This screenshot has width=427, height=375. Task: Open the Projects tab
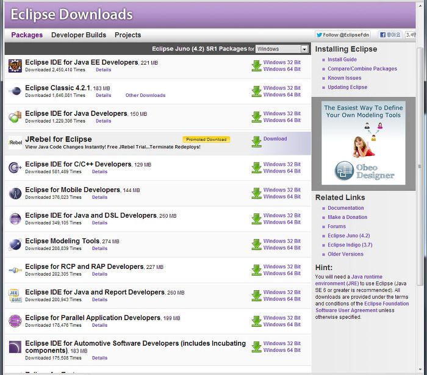pyautogui.click(x=127, y=35)
